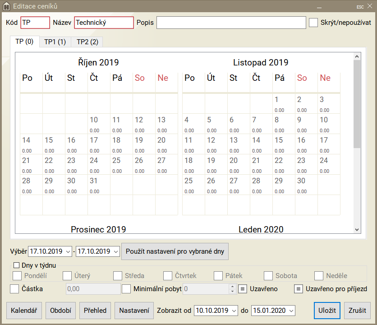
Task: Open the Zobrazit od date dropdown
Action: coord(234,311)
